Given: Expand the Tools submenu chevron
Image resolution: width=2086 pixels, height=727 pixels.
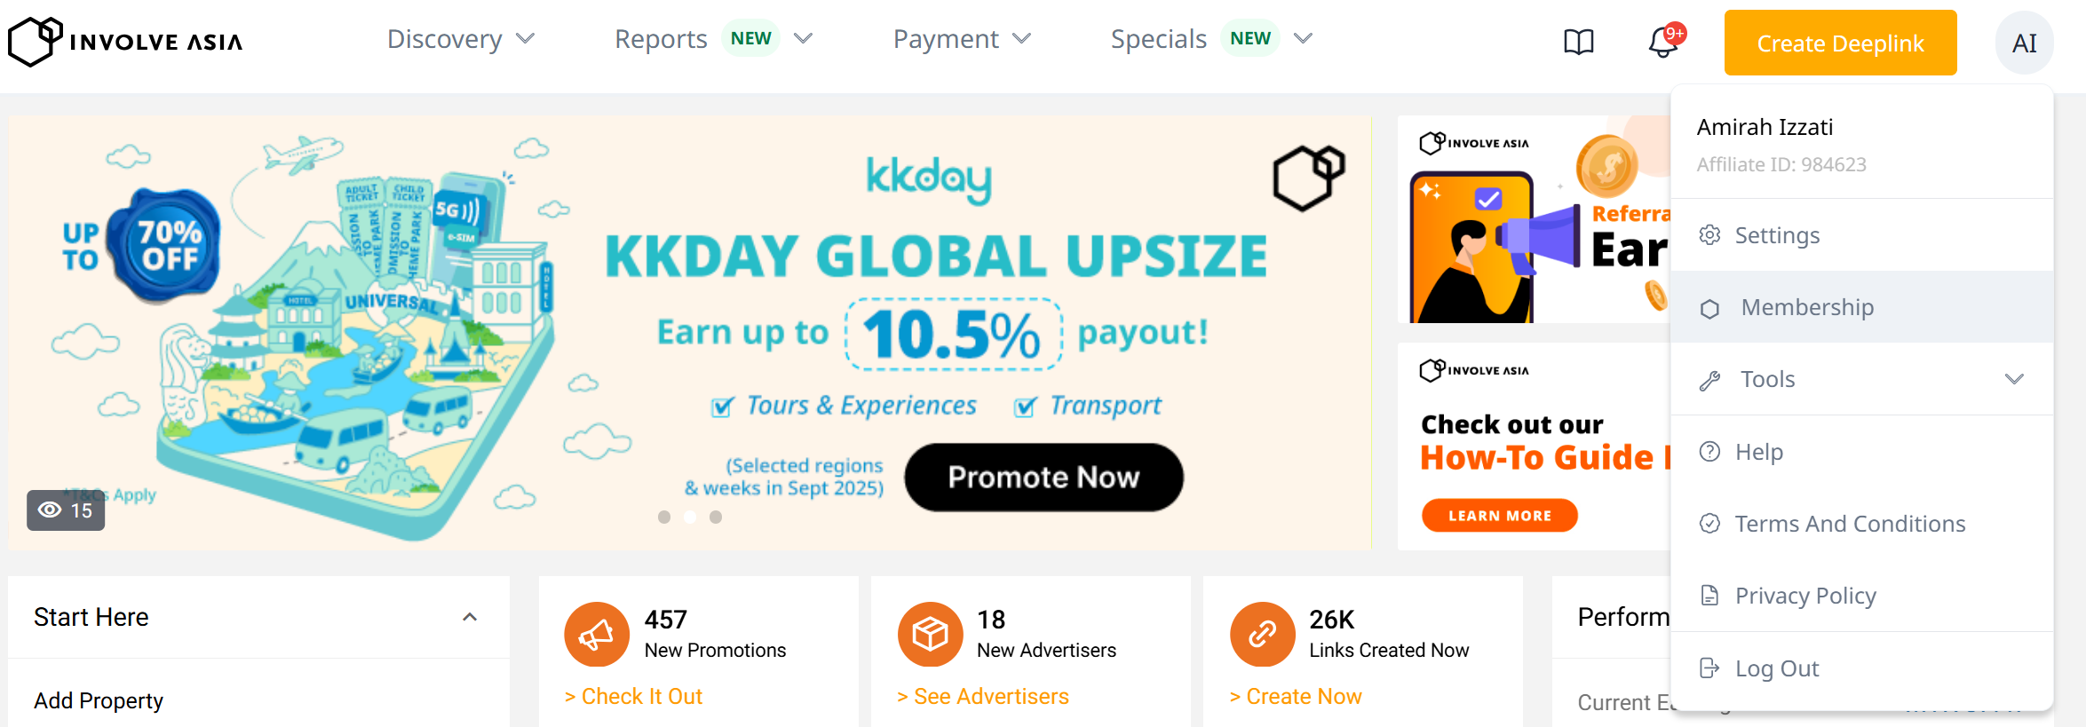Looking at the screenshot, I should 2014,379.
